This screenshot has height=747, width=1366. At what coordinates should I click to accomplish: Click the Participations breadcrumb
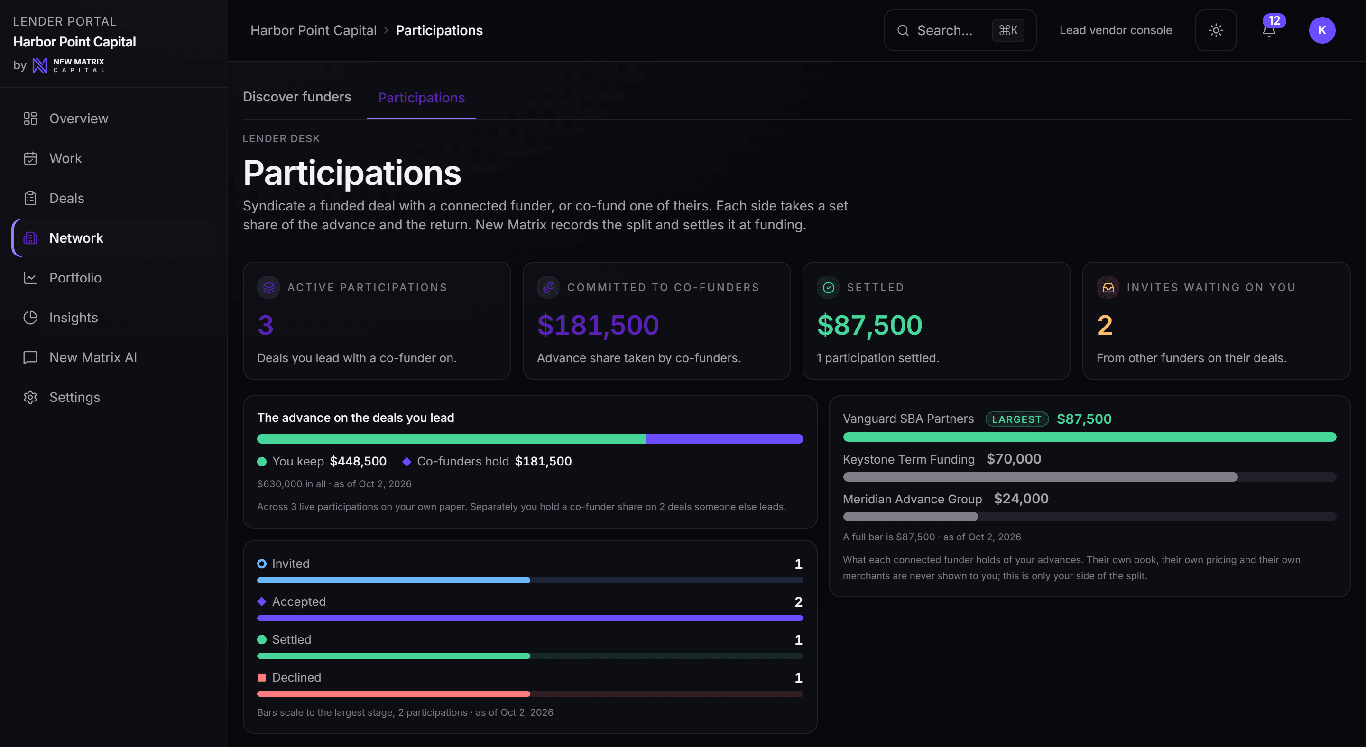tap(439, 30)
